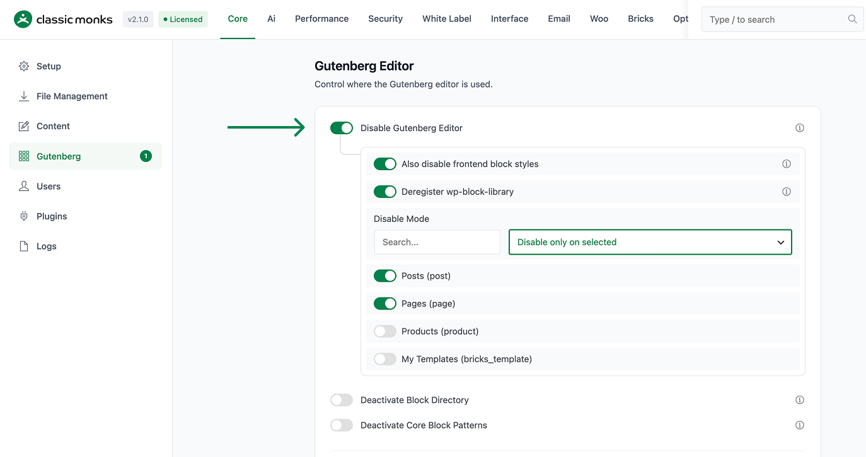The image size is (866, 457).
Task: Switch to the Woo tab
Action: 599,19
